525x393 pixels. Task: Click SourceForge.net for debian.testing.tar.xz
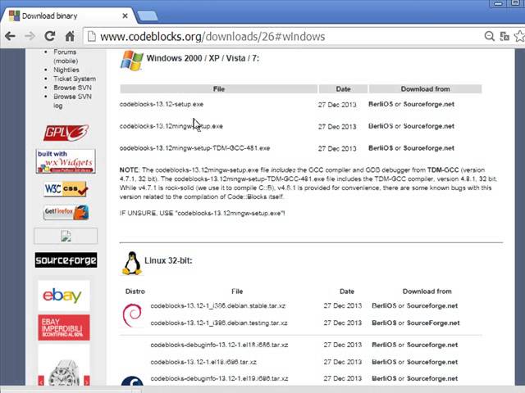click(x=433, y=323)
